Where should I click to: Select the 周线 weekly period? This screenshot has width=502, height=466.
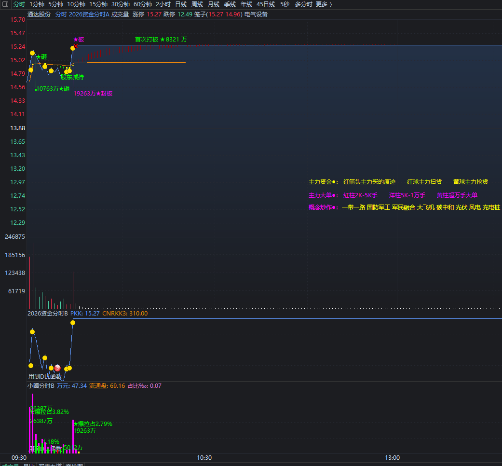pos(197,4)
